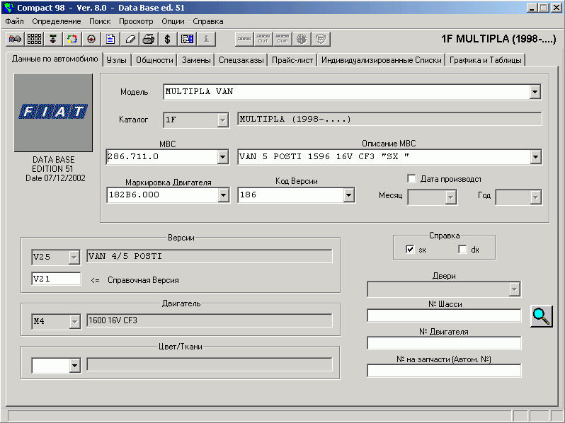Click the Справочная Версия V21 field
This screenshot has width=565, height=423.
[x=56, y=279]
